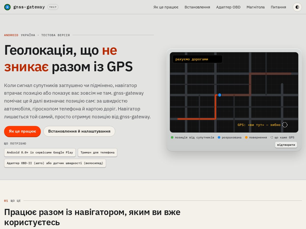Viewport: 306px width, 229px height.
Task: Open 'Встановлення й налаштування' button
Action: tap(79, 131)
